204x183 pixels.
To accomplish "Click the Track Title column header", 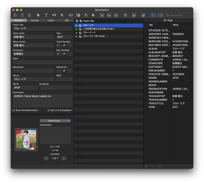I will click(89, 21).
